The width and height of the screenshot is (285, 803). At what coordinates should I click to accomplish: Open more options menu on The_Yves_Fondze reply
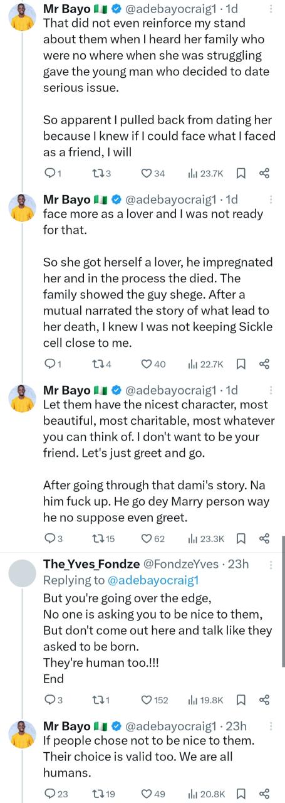tap(271, 564)
